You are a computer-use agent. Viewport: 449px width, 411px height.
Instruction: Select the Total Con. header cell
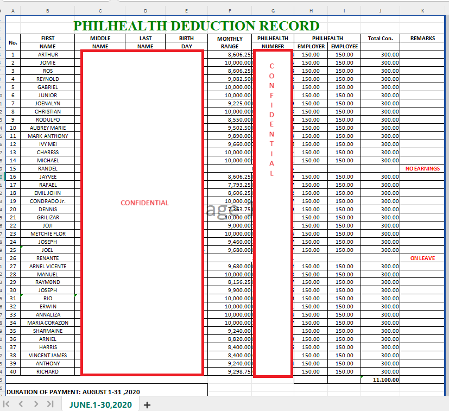click(x=380, y=39)
